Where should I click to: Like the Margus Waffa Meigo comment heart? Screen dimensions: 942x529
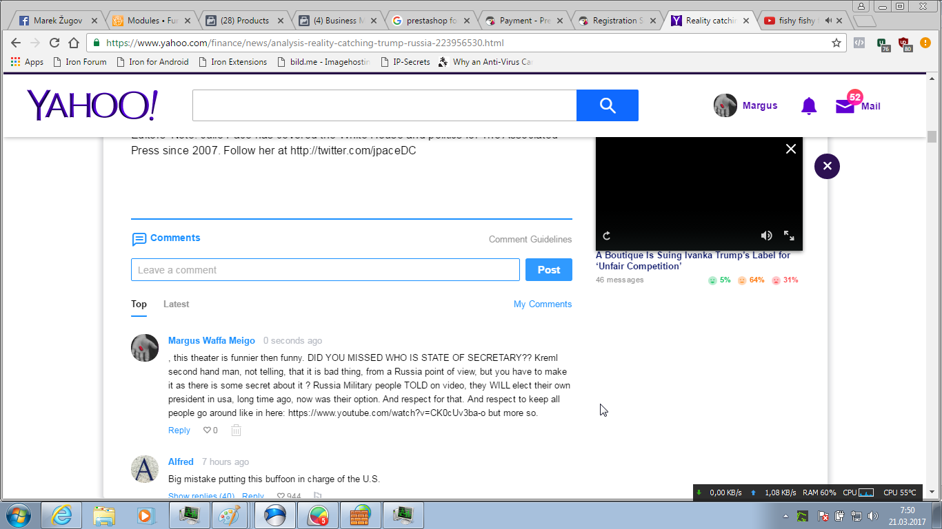click(207, 431)
